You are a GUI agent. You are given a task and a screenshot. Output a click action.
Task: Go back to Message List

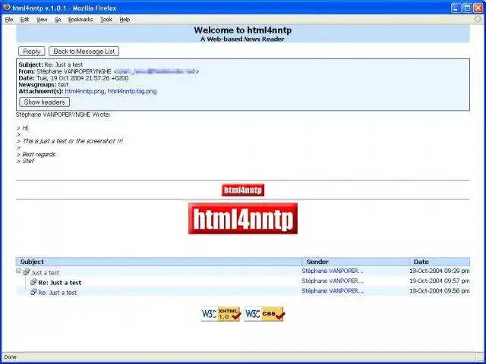[x=84, y=52]
